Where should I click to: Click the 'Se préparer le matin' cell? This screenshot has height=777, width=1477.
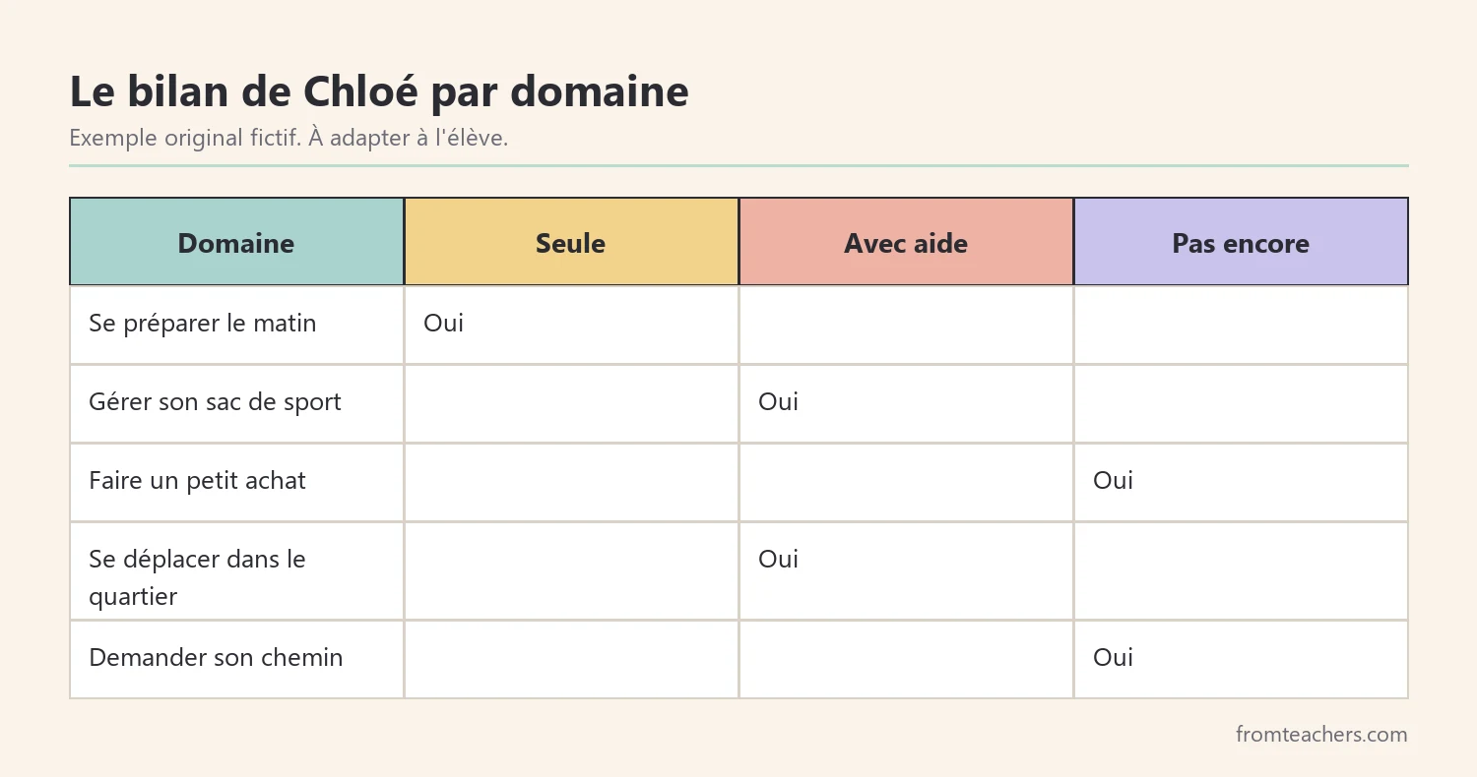point(236,325)
